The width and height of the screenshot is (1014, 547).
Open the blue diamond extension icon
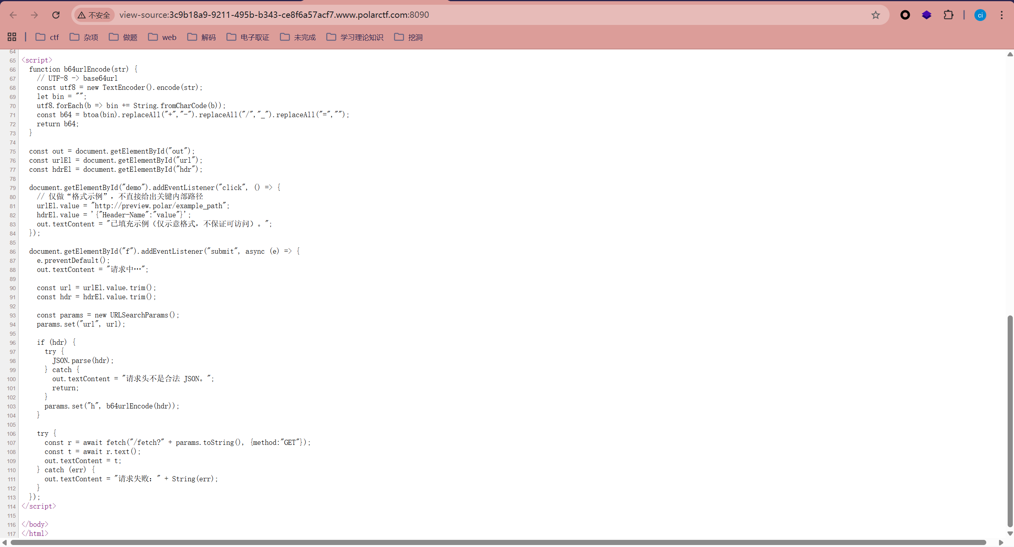coord(926,15)
